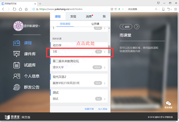Viewport: 179px width, 122px height.
Task: Click the browser forward arrow
Action: pos(8,9)
